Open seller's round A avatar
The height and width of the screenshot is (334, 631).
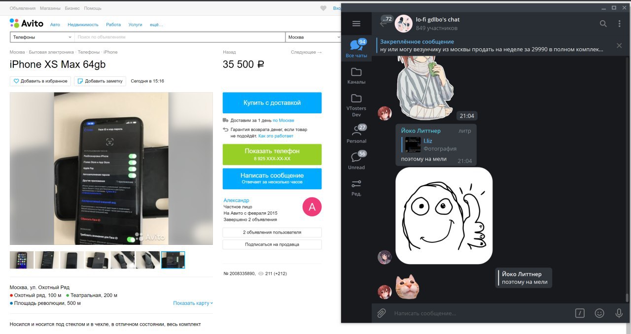[x=312, y=207]
